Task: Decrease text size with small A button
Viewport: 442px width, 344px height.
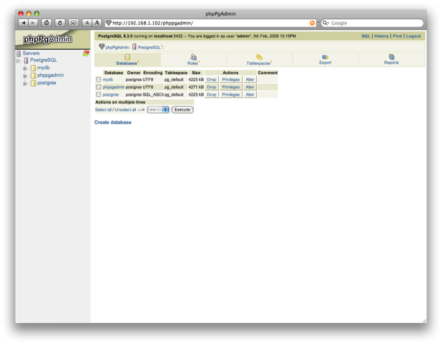Action: coord(87,23)
